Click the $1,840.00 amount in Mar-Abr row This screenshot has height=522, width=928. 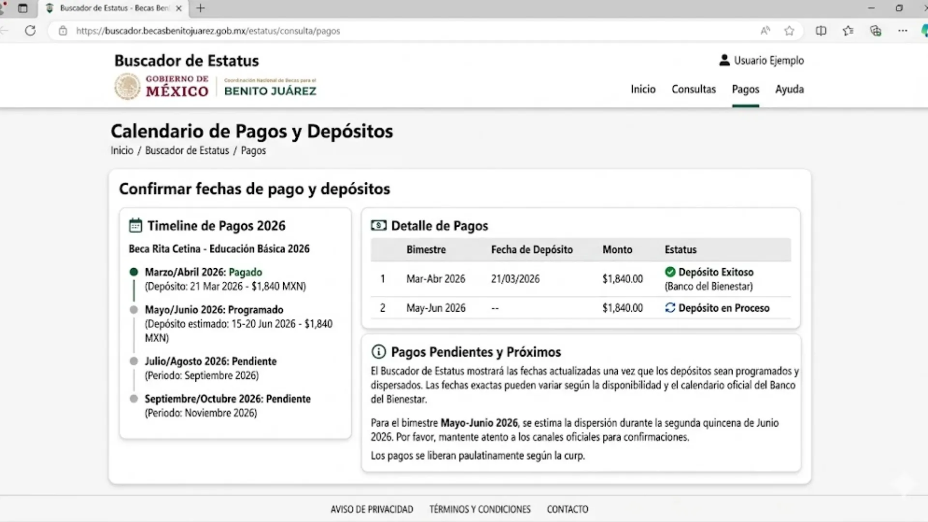click(x=623, y=279)
